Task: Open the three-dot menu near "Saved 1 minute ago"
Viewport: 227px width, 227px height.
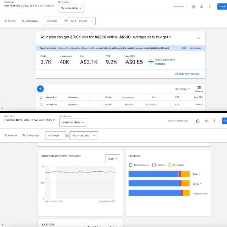Action: pyautogui.click(x=215, y=121)
